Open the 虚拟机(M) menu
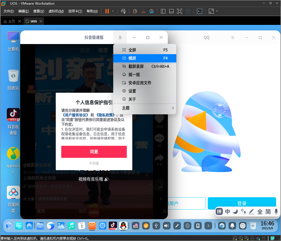Viewport: 281px width, 241px height. tap(56, 11)
